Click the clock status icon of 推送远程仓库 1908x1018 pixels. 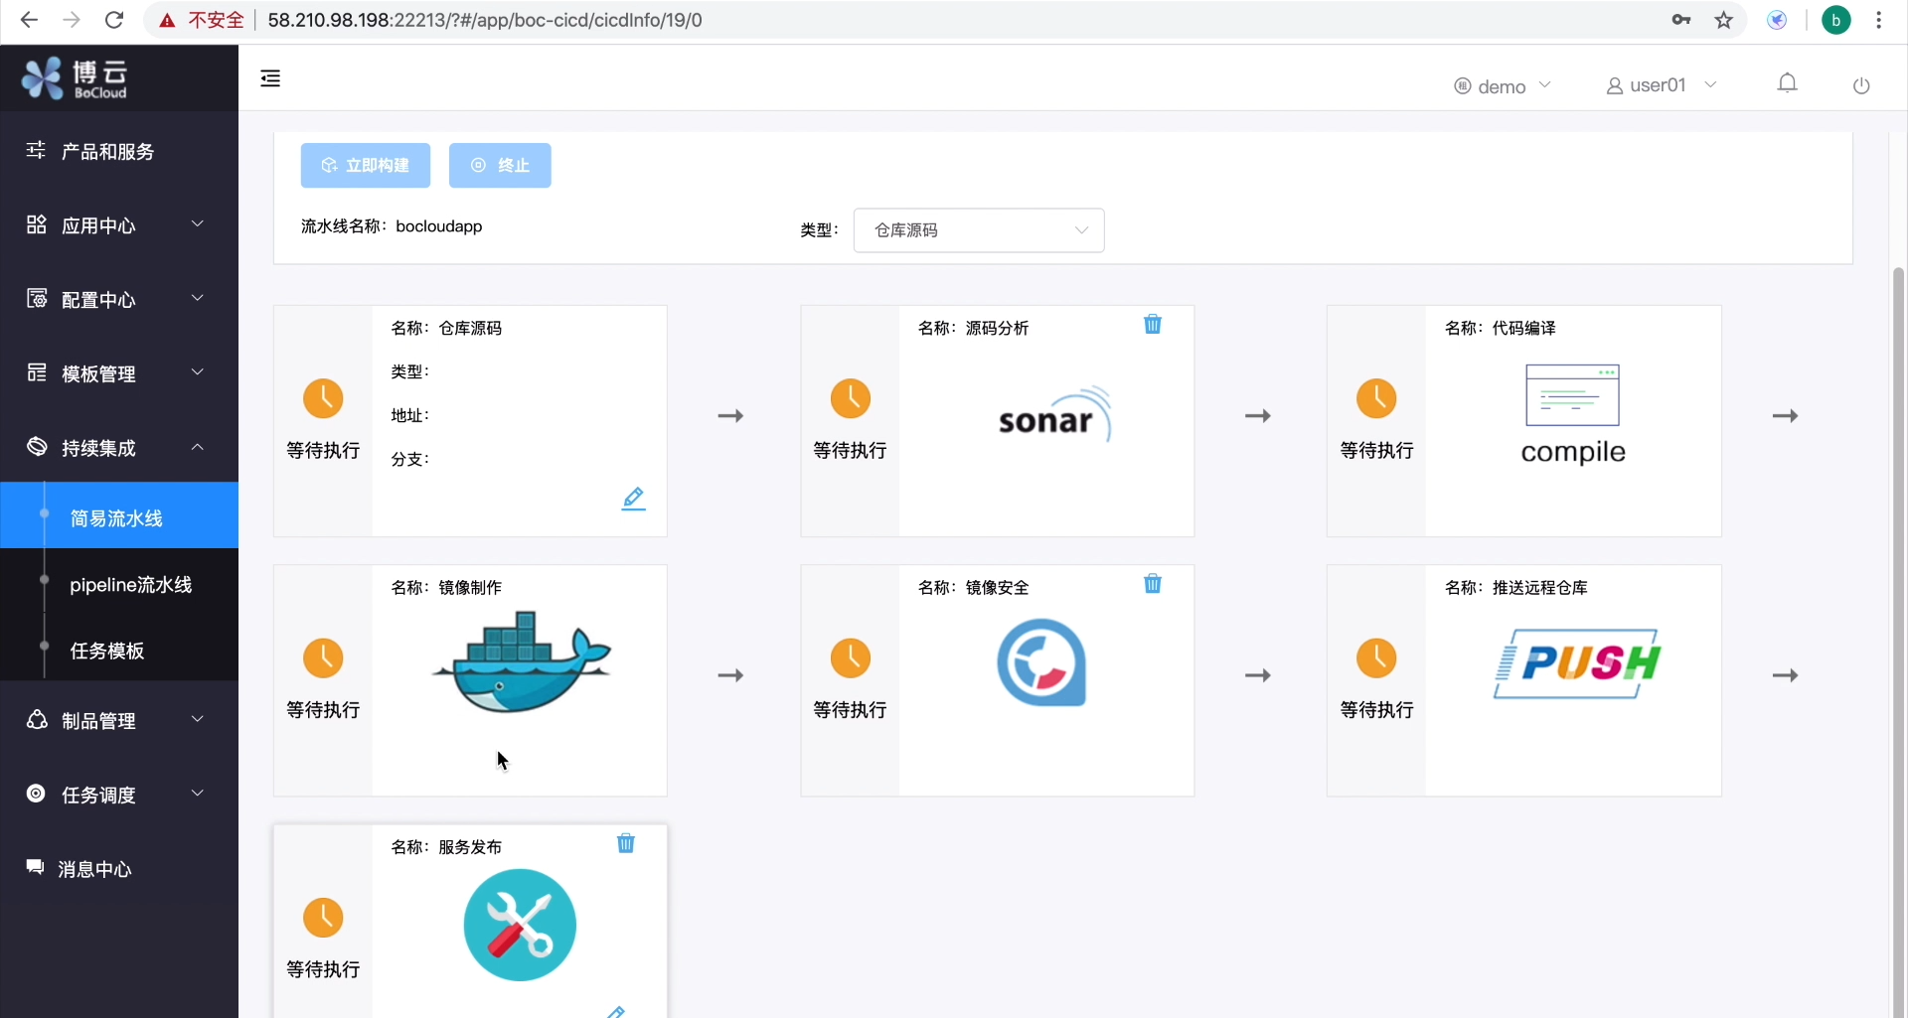point(1376,657)
